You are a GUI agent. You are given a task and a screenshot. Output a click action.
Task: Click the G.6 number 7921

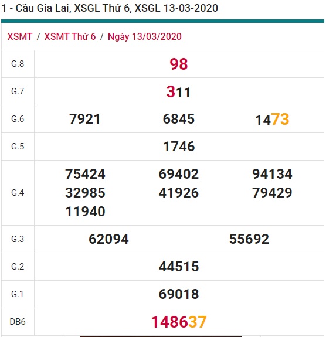click(85, 119)
